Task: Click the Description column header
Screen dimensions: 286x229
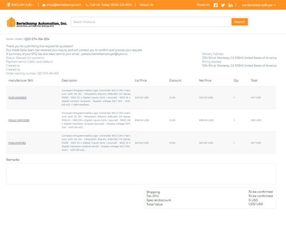Action: pyautogui.click(x=69, y=80)
